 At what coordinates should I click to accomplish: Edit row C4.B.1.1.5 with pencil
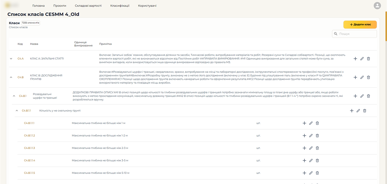311,173
